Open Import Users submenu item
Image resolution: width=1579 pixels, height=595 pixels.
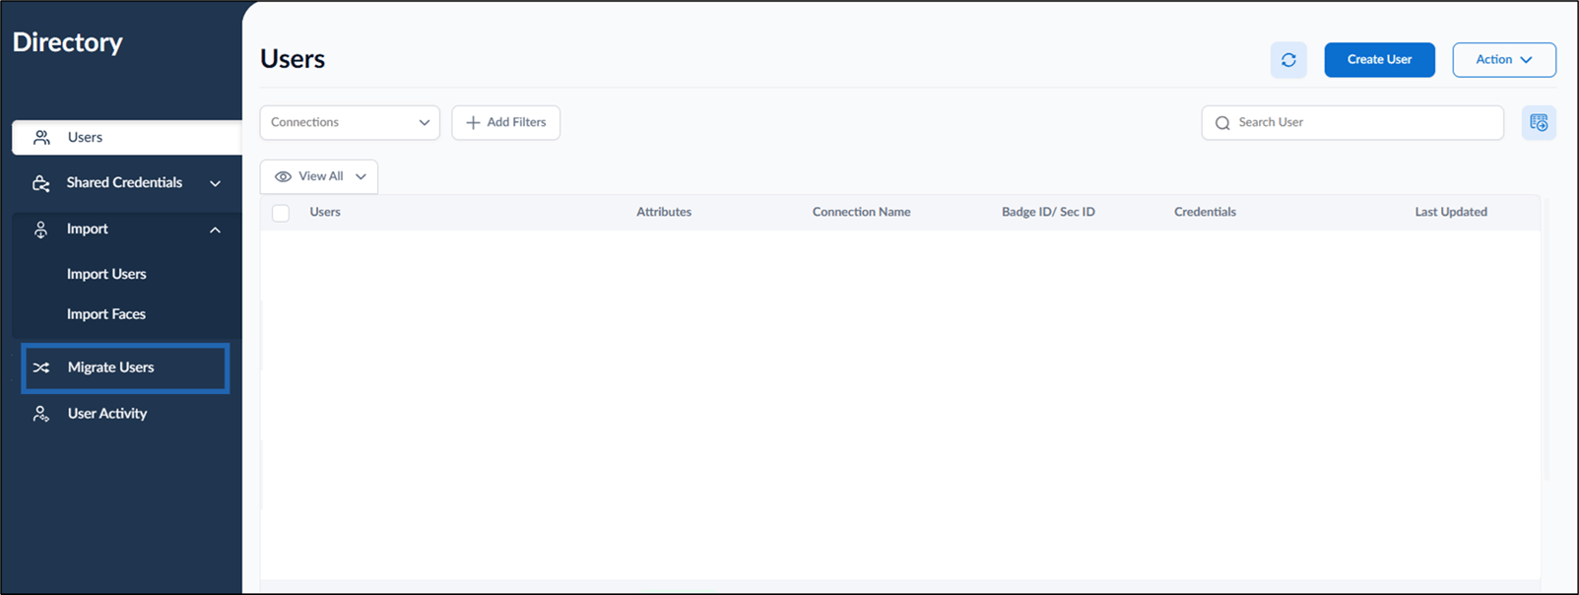pyautogui.click(x=106, y=274)
